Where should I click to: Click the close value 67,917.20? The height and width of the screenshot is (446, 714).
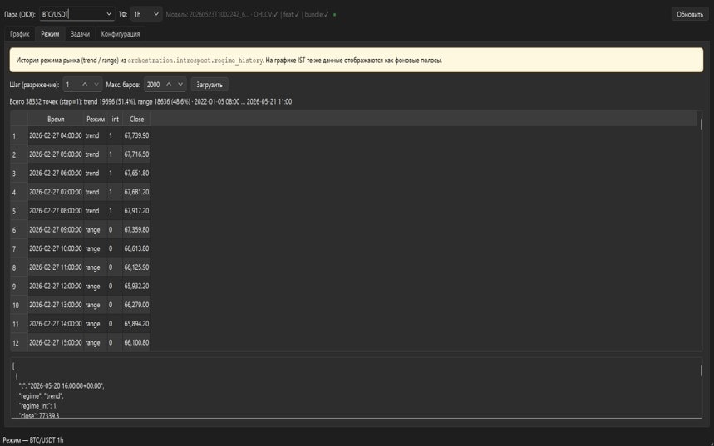[136, 211]
